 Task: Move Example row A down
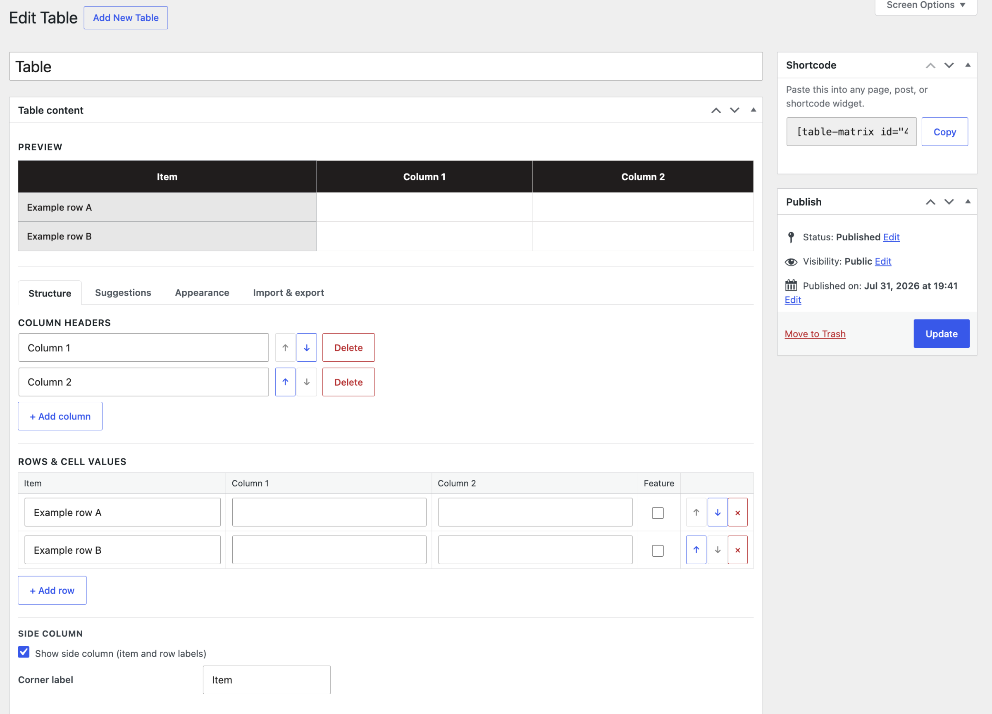coord(717,512)
